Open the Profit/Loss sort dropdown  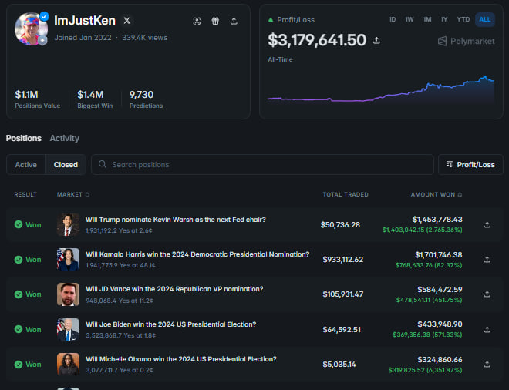click(470, 164)
